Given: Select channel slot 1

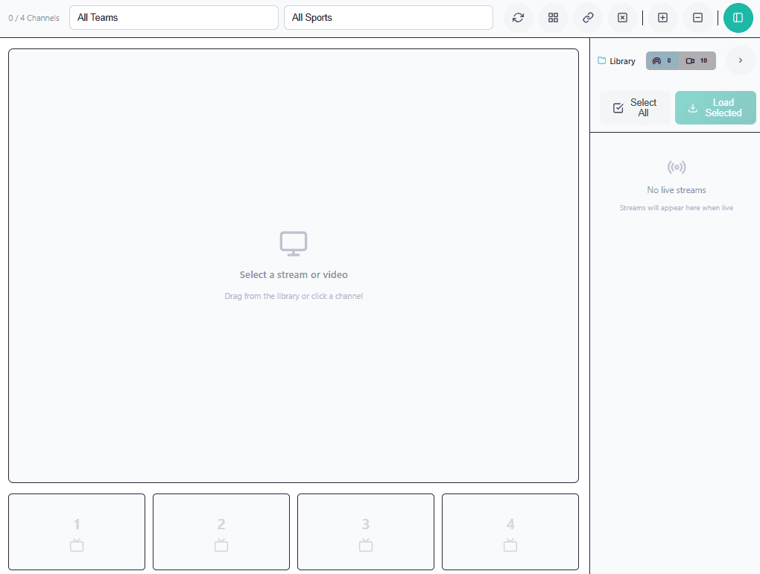Looking at the screenshot, I should coord(77,532).
